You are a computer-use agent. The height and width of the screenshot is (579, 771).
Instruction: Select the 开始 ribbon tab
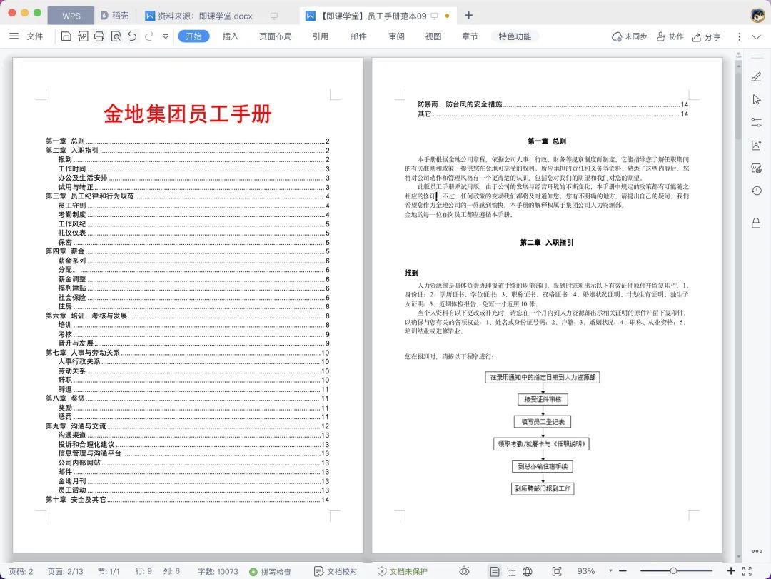[x=193, y=36]
